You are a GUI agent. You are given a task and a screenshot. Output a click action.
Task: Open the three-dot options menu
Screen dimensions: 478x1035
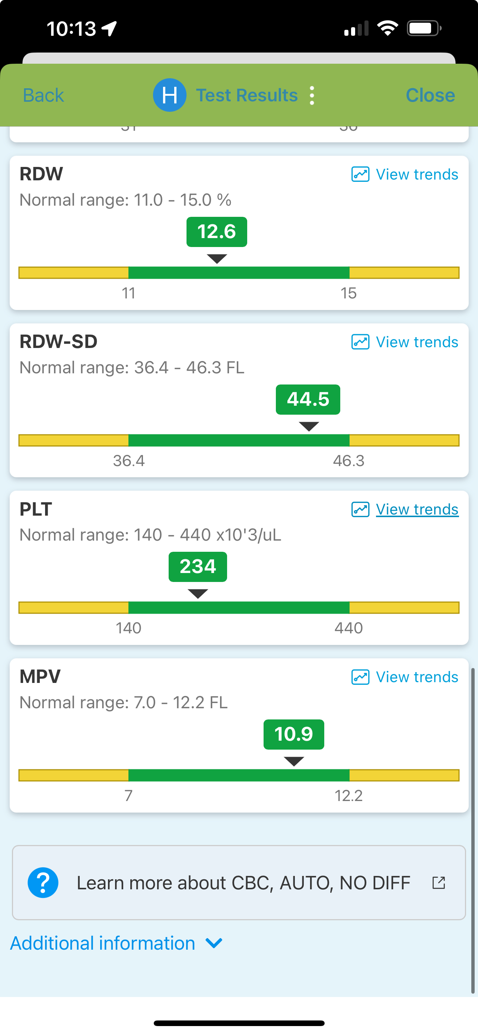(x=312, y=96)
